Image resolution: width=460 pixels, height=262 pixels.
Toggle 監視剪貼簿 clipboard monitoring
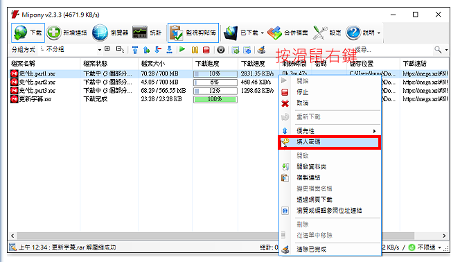(193, 33)
